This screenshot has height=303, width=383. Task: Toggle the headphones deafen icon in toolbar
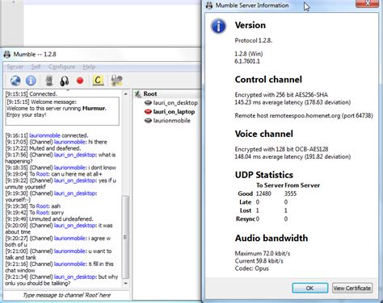(x=65, y=81)
